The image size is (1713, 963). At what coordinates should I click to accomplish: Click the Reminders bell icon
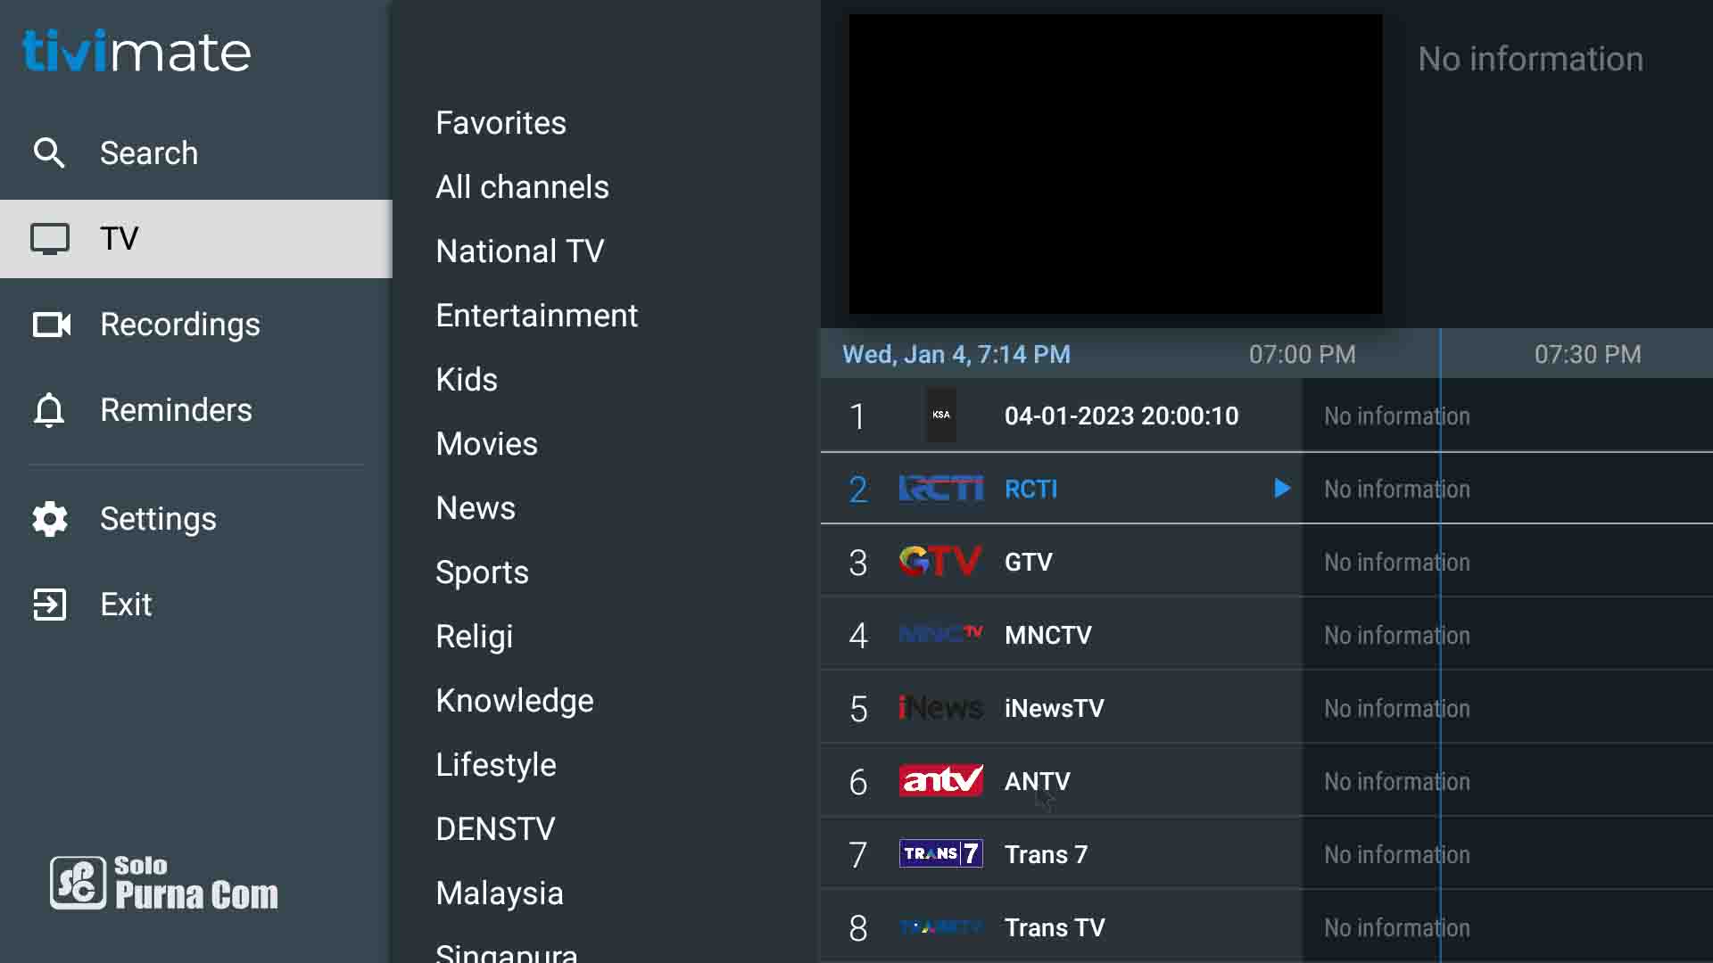point(49,410)
